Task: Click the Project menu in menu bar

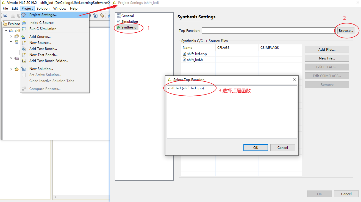Action: 27,8
